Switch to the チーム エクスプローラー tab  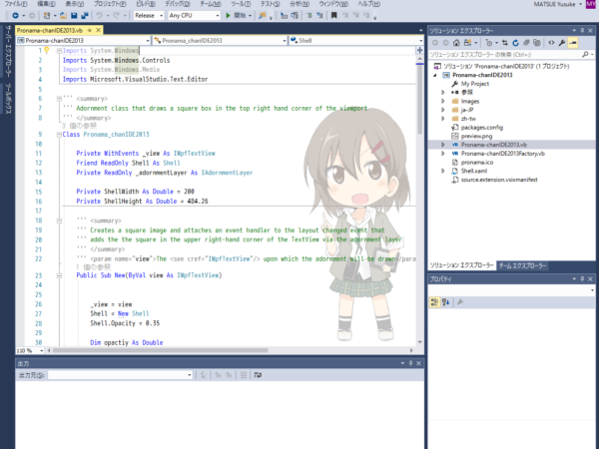(522, 265)
